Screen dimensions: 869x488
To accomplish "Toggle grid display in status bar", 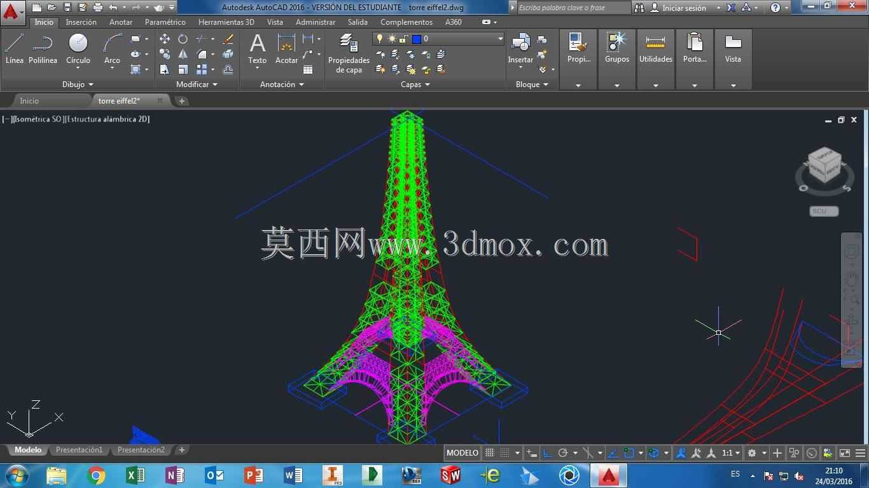I will (x=489, y=453).
